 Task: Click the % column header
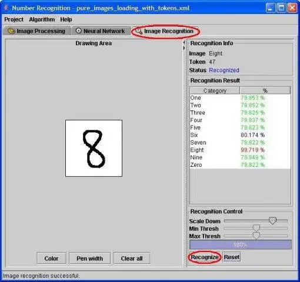pyautogui.click(x=265, y=90)
